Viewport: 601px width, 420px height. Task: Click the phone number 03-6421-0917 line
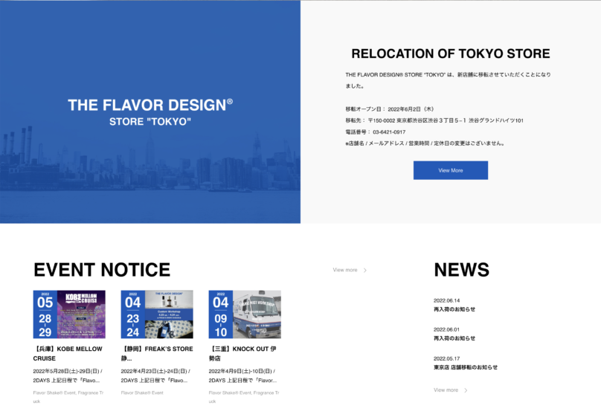tap(375, 132)
